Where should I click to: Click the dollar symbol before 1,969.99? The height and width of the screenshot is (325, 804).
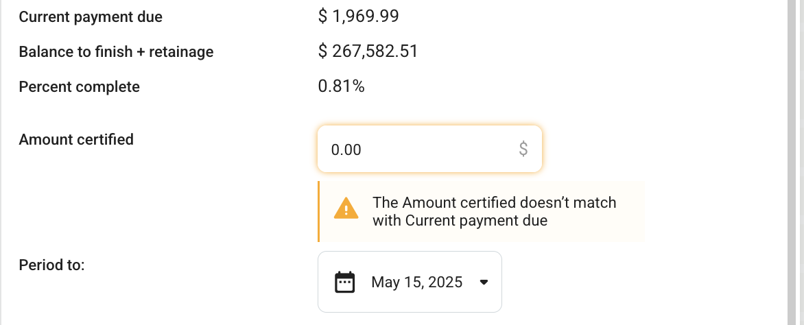click(322, 16)
